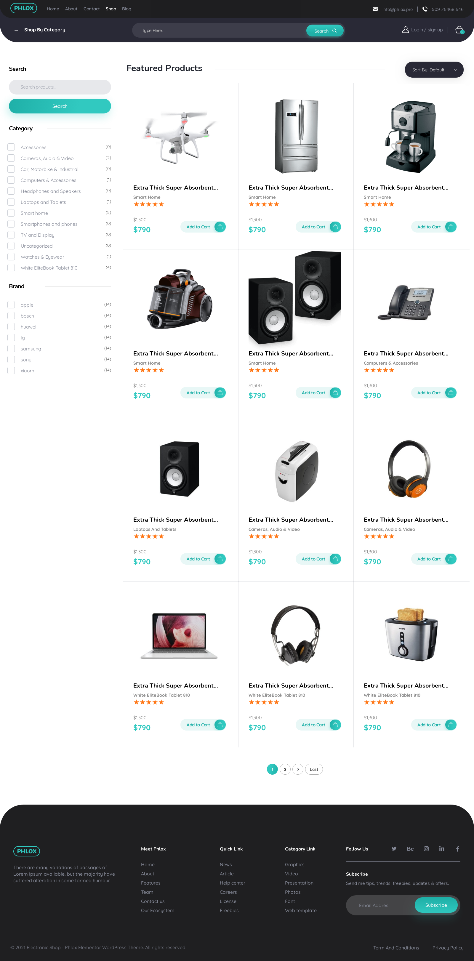
Task: Expand the Shop By Category menu
Action: point(45,30)
